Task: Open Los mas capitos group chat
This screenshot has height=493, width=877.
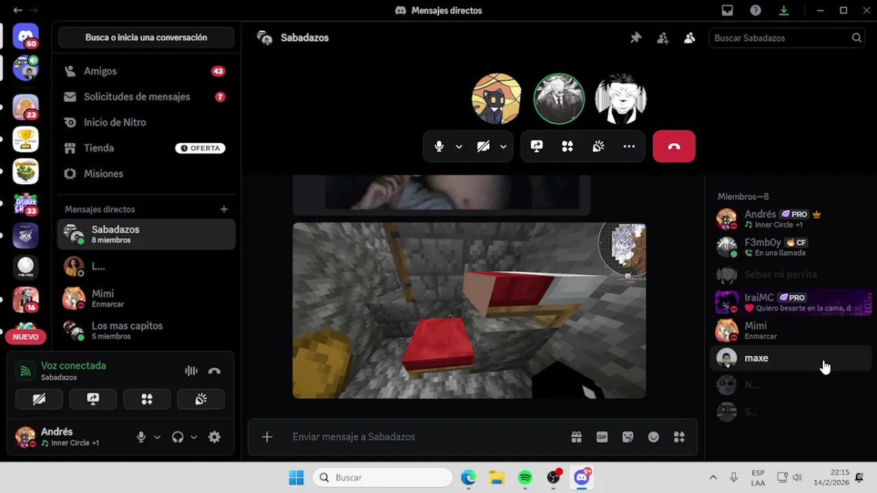Action: 146,331
